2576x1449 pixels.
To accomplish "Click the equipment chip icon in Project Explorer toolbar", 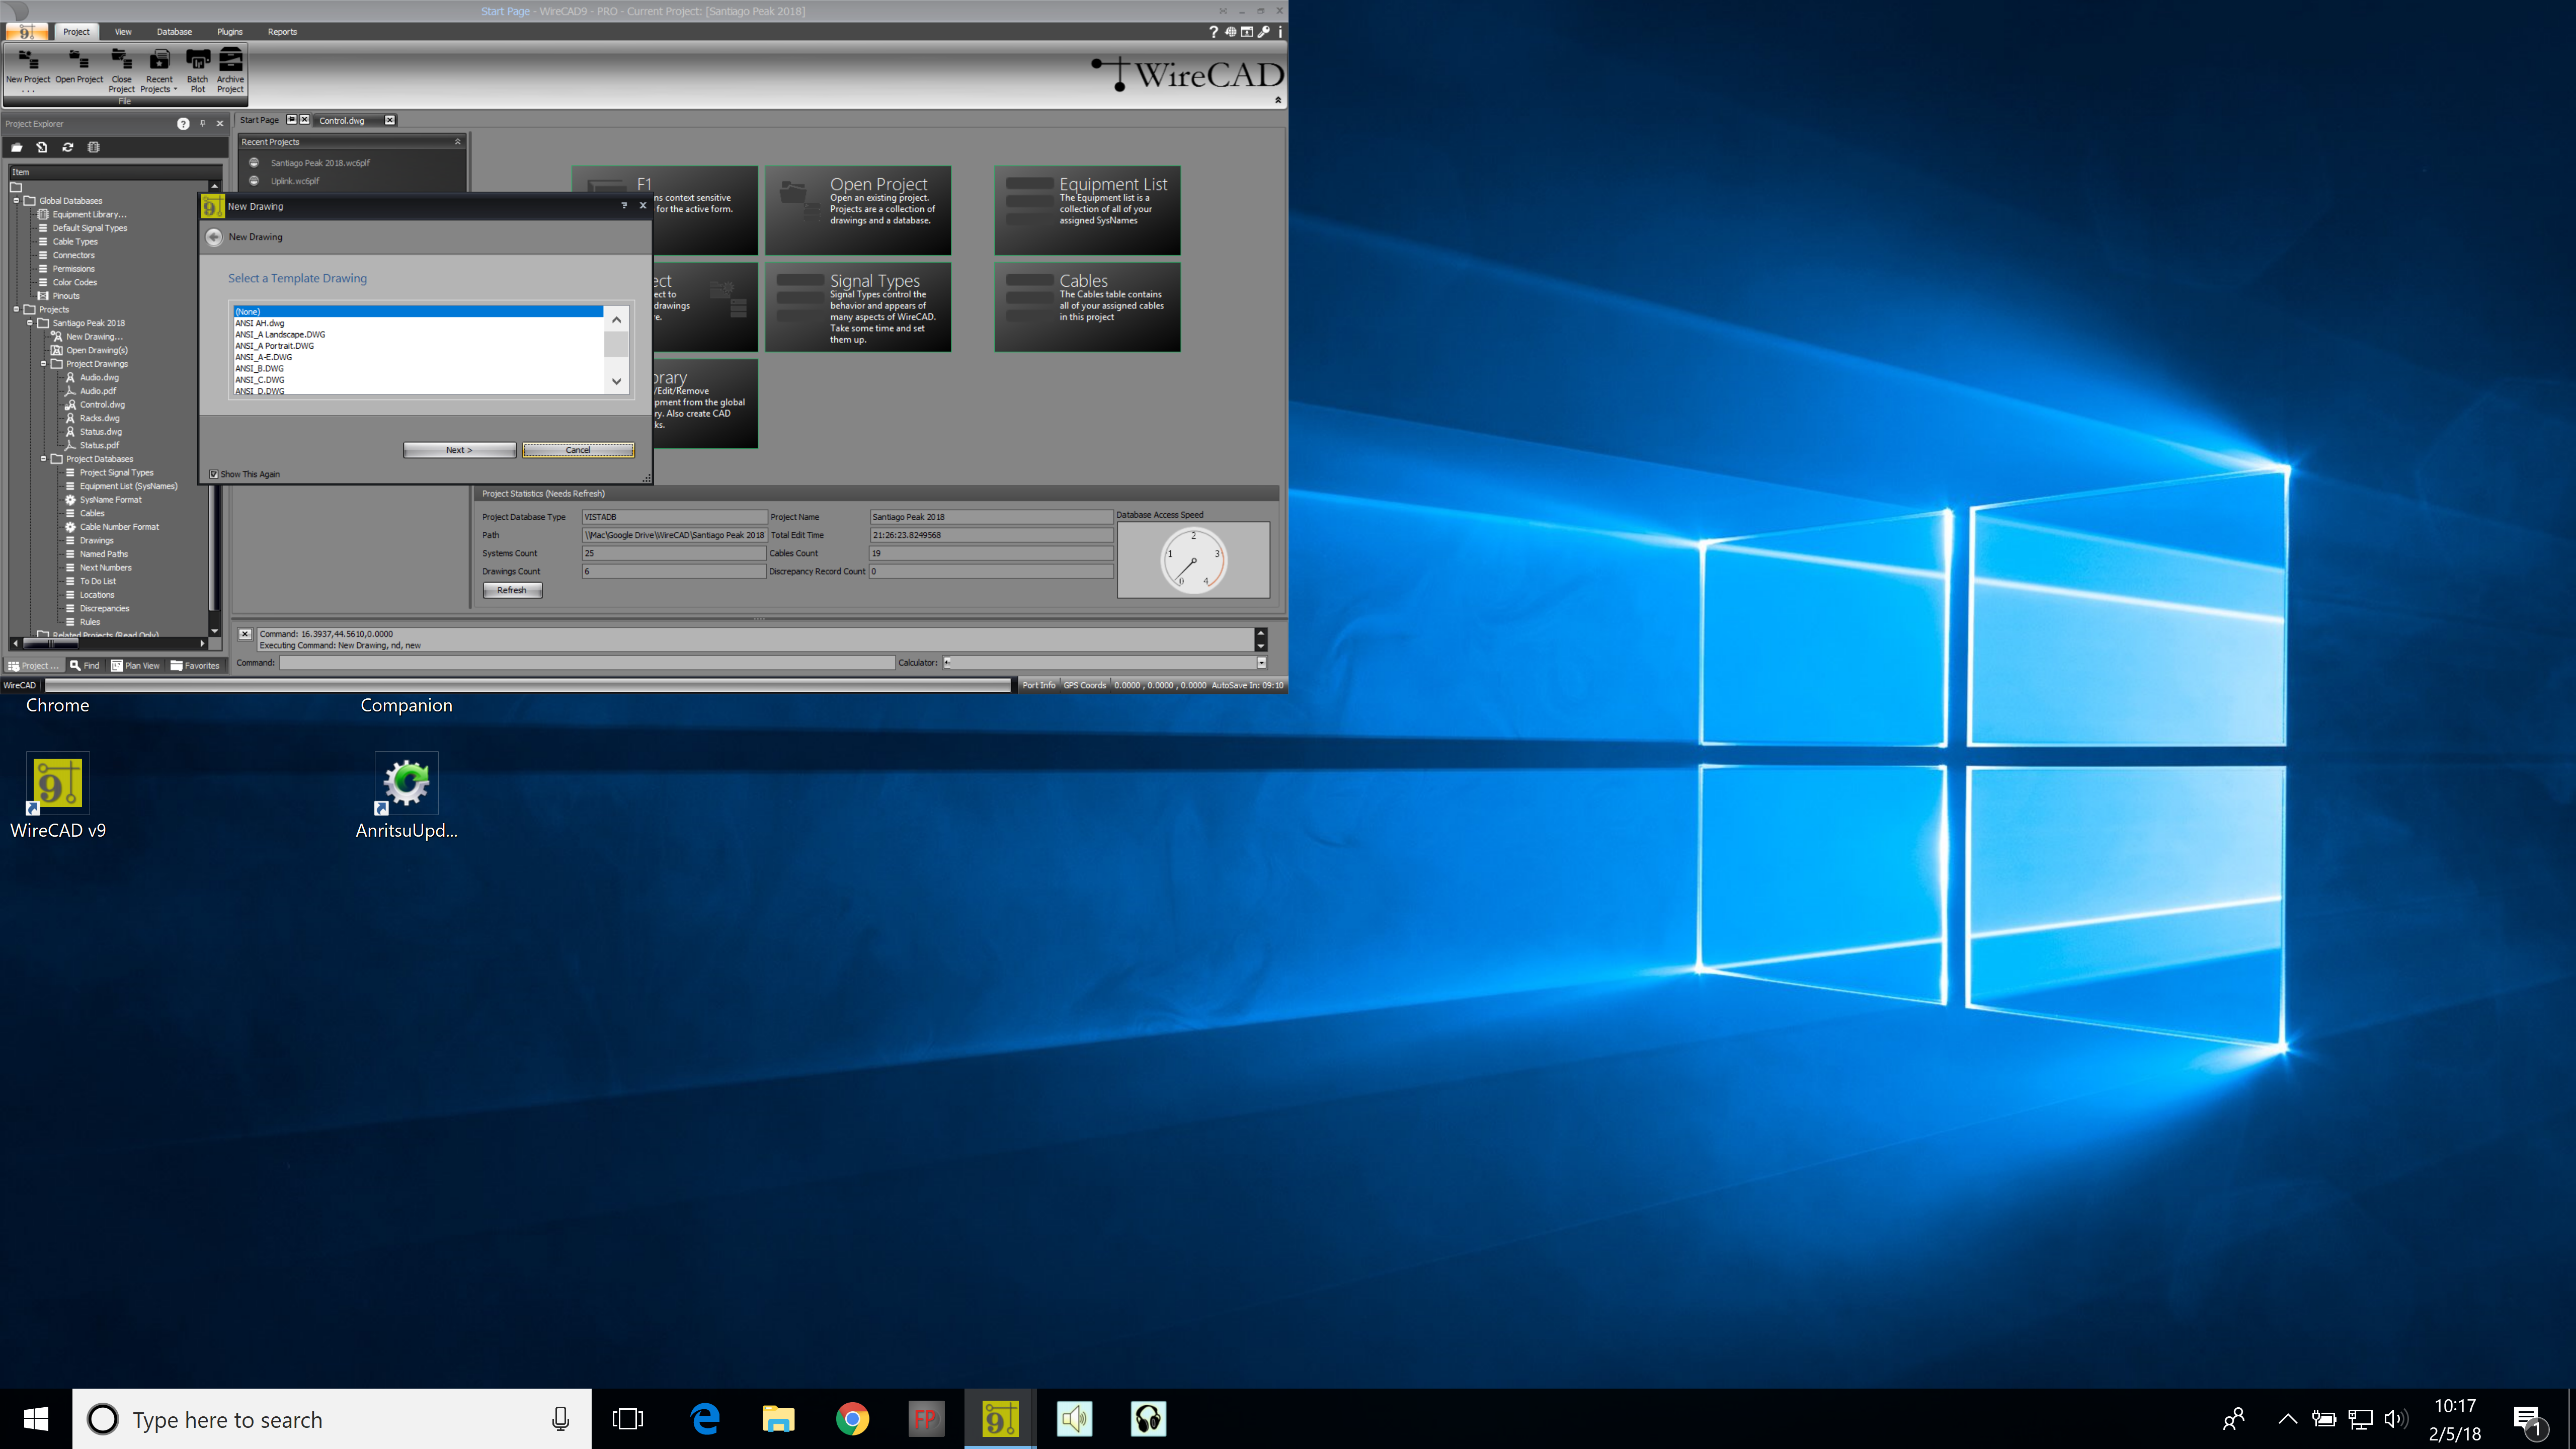I will [x=94, y=147].
